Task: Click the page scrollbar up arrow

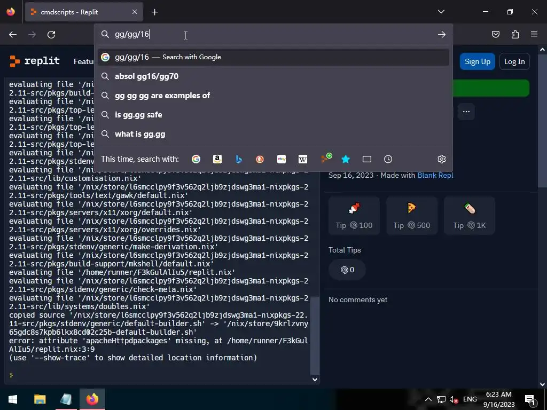Action: click(x=542, y=50)
